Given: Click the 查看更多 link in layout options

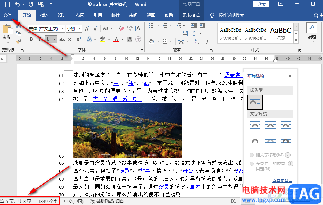Looking at the screenshot, I should pos(282,181).
